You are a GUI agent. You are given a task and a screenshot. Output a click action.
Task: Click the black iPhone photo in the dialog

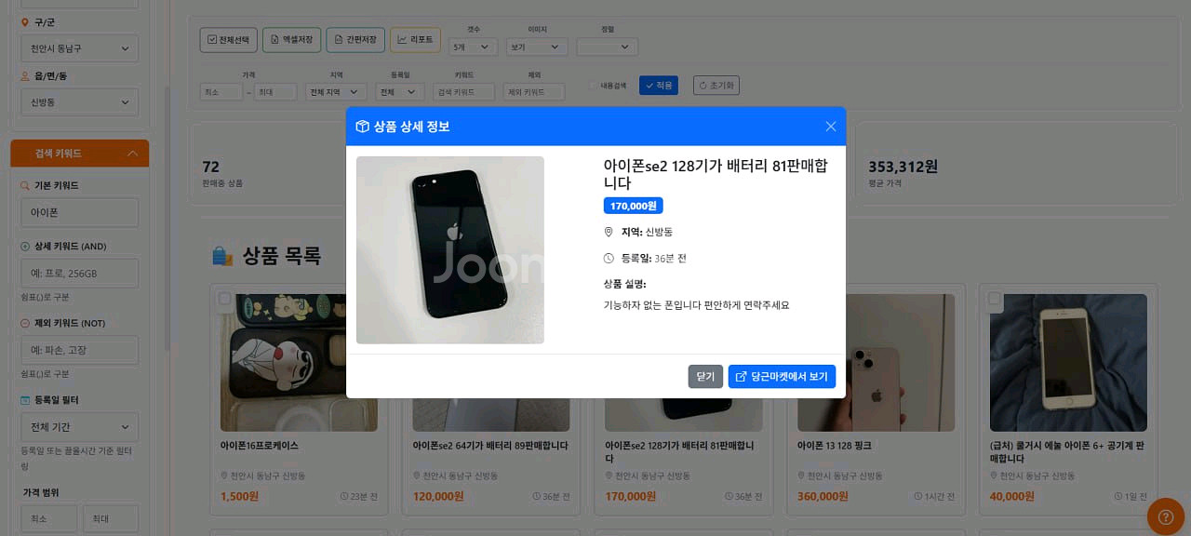pos(450,250)
